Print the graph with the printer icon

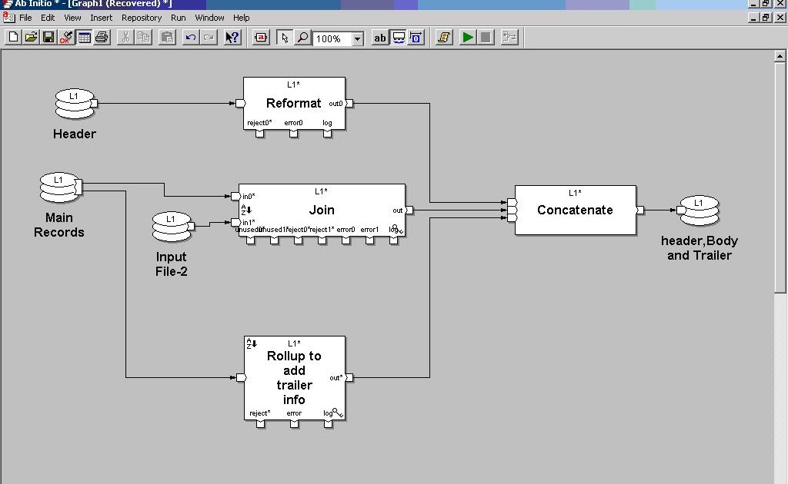(102, 36)
